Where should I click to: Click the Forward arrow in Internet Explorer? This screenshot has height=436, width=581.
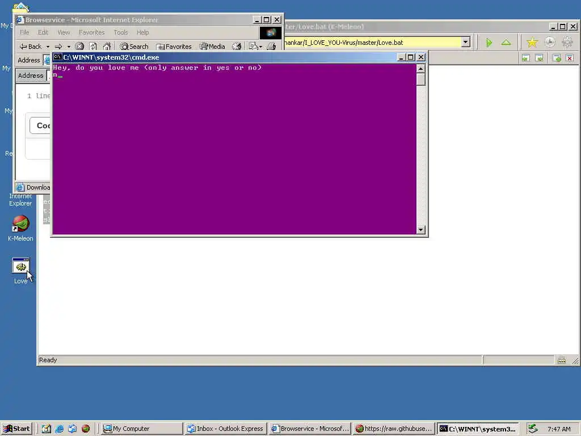pos(58,47)
